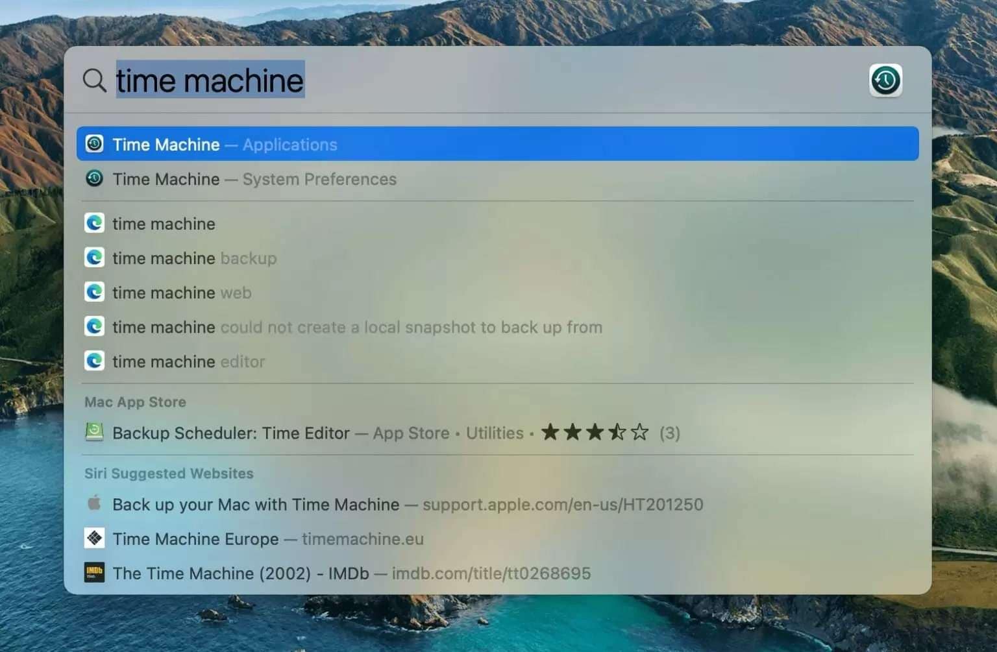Click the 'Mac App Store' section header
This screenshot has height=652, width=997.
coord(135,402)
